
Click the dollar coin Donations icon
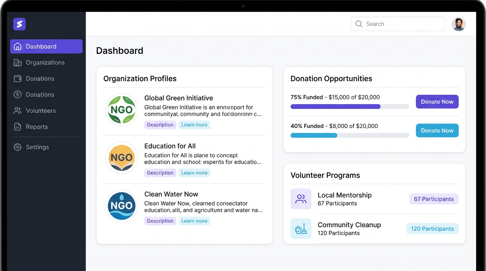[x=17, y=95]
